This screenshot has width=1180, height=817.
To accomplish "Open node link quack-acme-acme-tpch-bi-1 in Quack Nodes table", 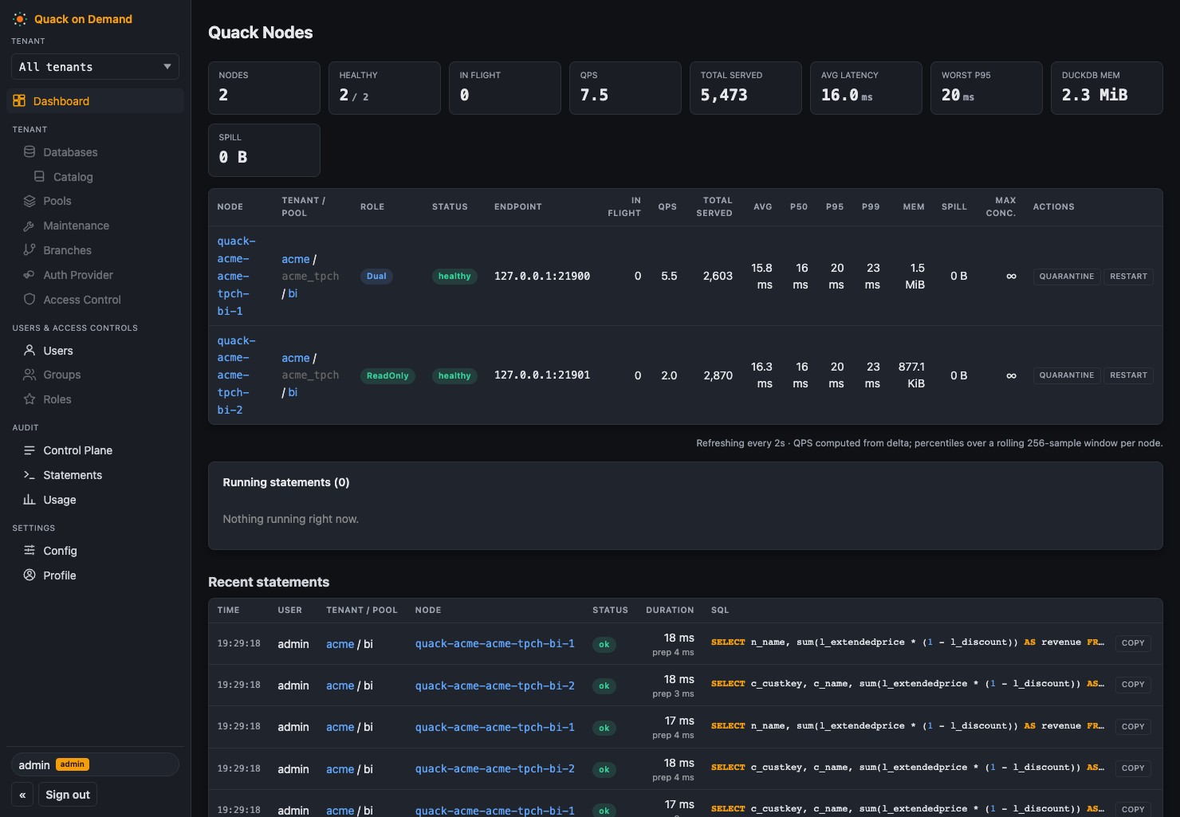I will [237, 276].
